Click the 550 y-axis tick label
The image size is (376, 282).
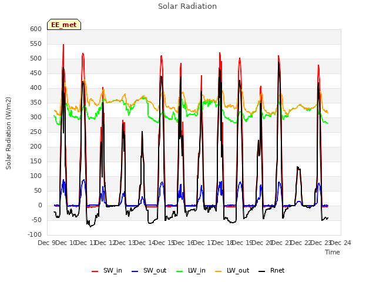pos(36,44)
